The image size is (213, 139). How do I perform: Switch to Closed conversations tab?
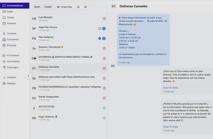(x=48, y=7)
